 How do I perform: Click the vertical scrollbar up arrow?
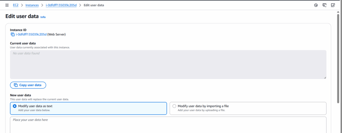pos(338,12)
